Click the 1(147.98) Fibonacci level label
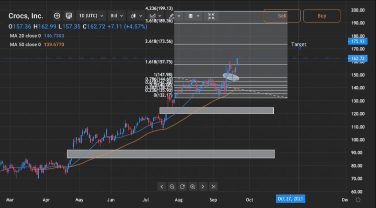376x208 pixels. [x=163, y=75]
